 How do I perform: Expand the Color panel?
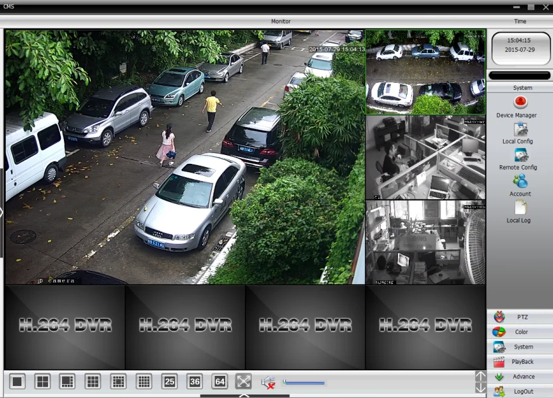click(520, 332)
